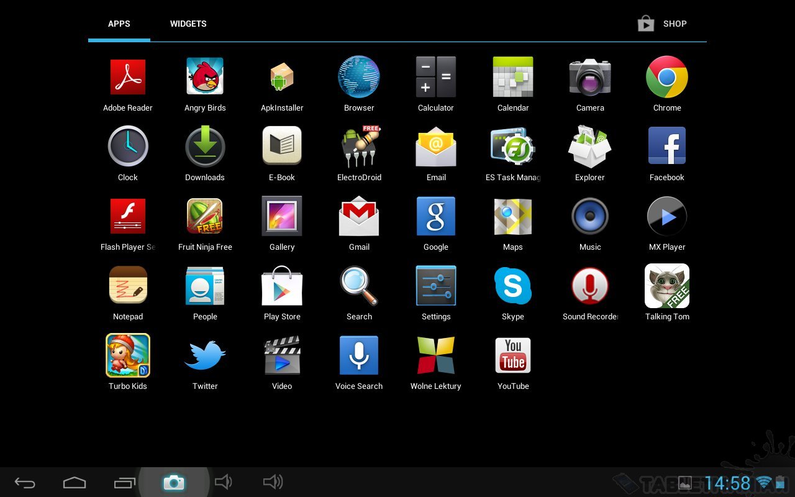The image size is (795, 497).
Task: Take a screenshot with the camera button
Action: (x=173, y=482)
